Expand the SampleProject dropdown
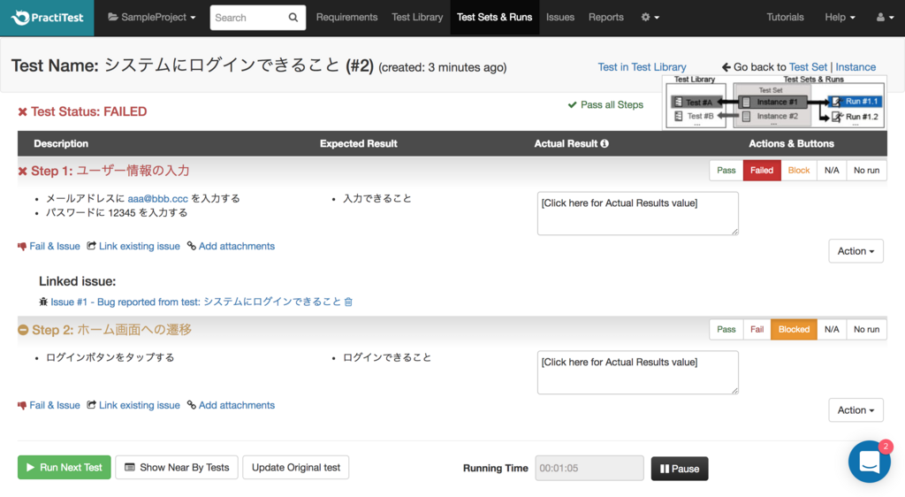The image size is (905, 497). 152,18
